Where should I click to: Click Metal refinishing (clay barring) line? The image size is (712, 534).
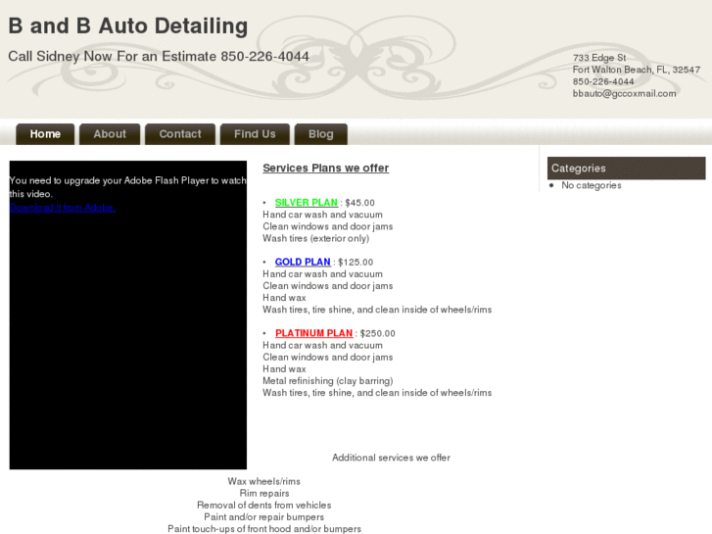[328, 381]
